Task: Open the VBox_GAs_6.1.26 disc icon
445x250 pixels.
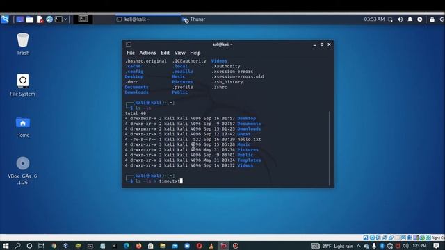Action: [22, 170]
